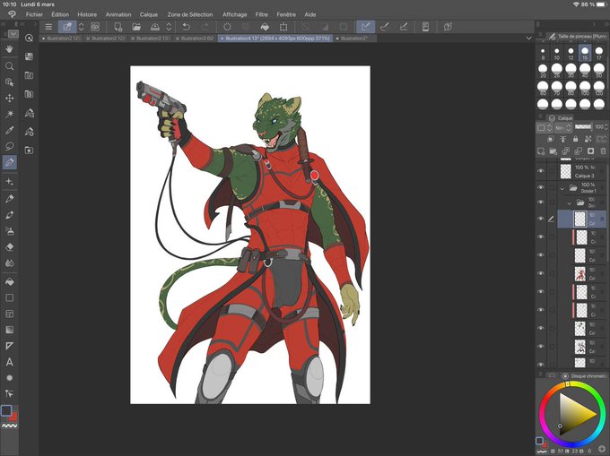Pick the Eraser tool in the toolbar

coord(10,246)
